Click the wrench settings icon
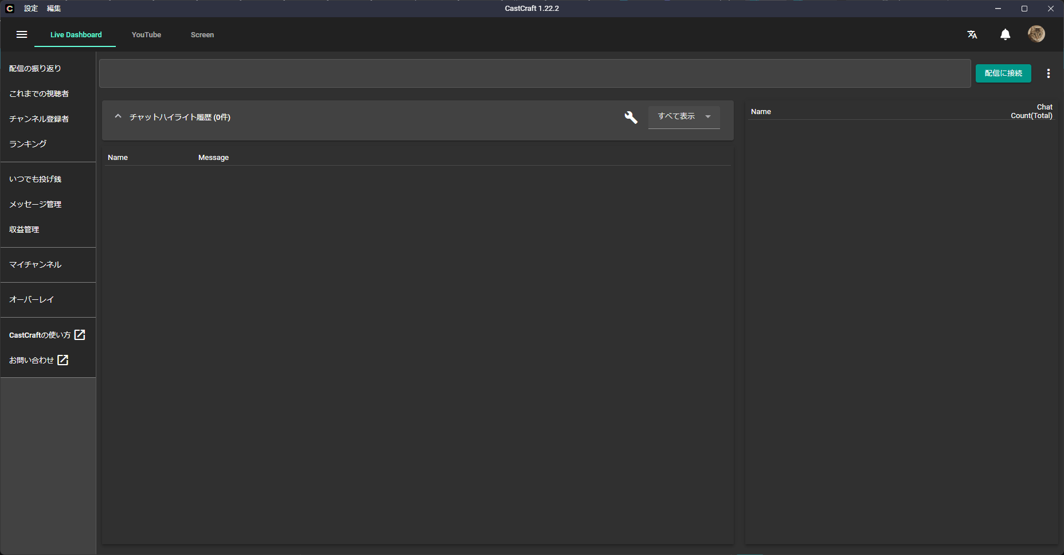This screenshot has height=555, width=1064. tap(631, 118)
